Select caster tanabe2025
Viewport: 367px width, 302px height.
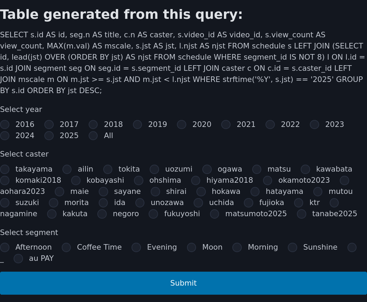click(301, 214)
